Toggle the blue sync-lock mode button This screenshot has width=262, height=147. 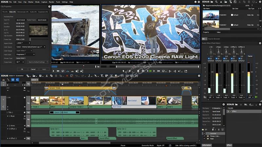pos(13,80)
